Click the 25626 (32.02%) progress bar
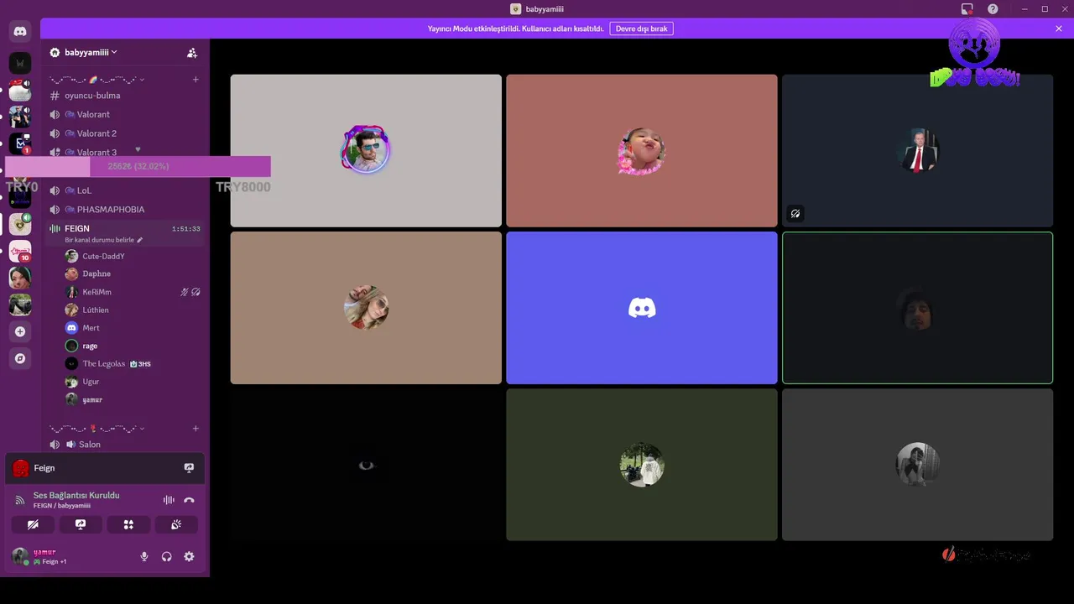The width and height of the screenshot is (1074, 604). click(x=138, y=166)
